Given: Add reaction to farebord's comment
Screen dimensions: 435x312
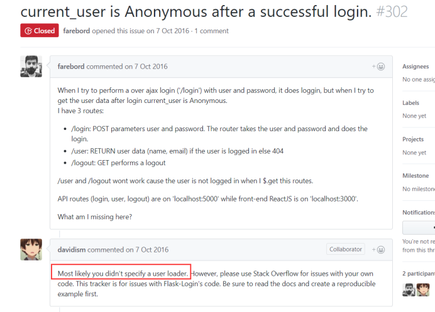Looking at the screenshot, I should click(x=378, y=67).
